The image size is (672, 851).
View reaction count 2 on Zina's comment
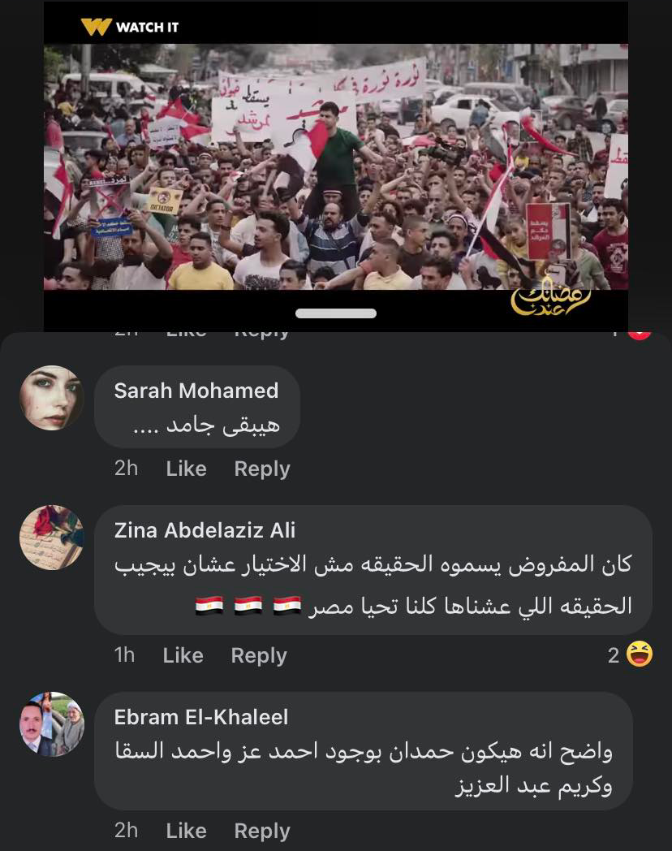point(614,655)
